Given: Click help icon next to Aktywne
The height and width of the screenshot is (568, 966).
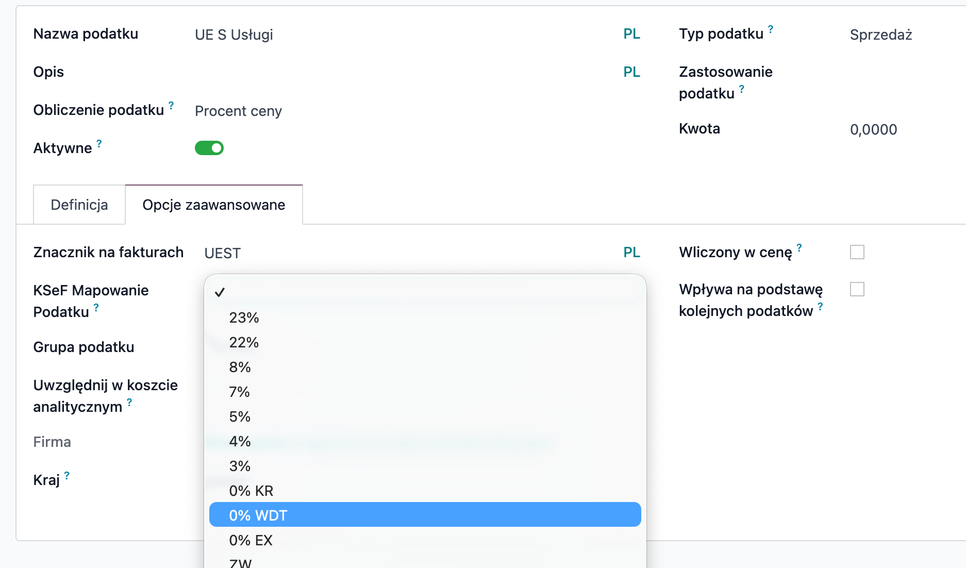Looking at the screenshot, I should click(x=99, y=144).
